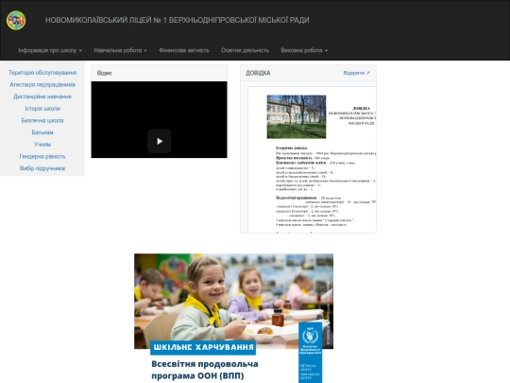The width and height of the screenshot is (510, 383).
Task: Click Всесвітня продовольча програма ООН heading
Action: 205,370
